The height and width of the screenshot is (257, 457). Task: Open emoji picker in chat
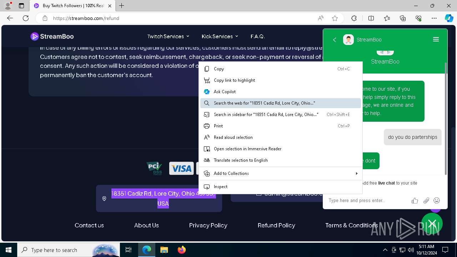click(437, 201)
